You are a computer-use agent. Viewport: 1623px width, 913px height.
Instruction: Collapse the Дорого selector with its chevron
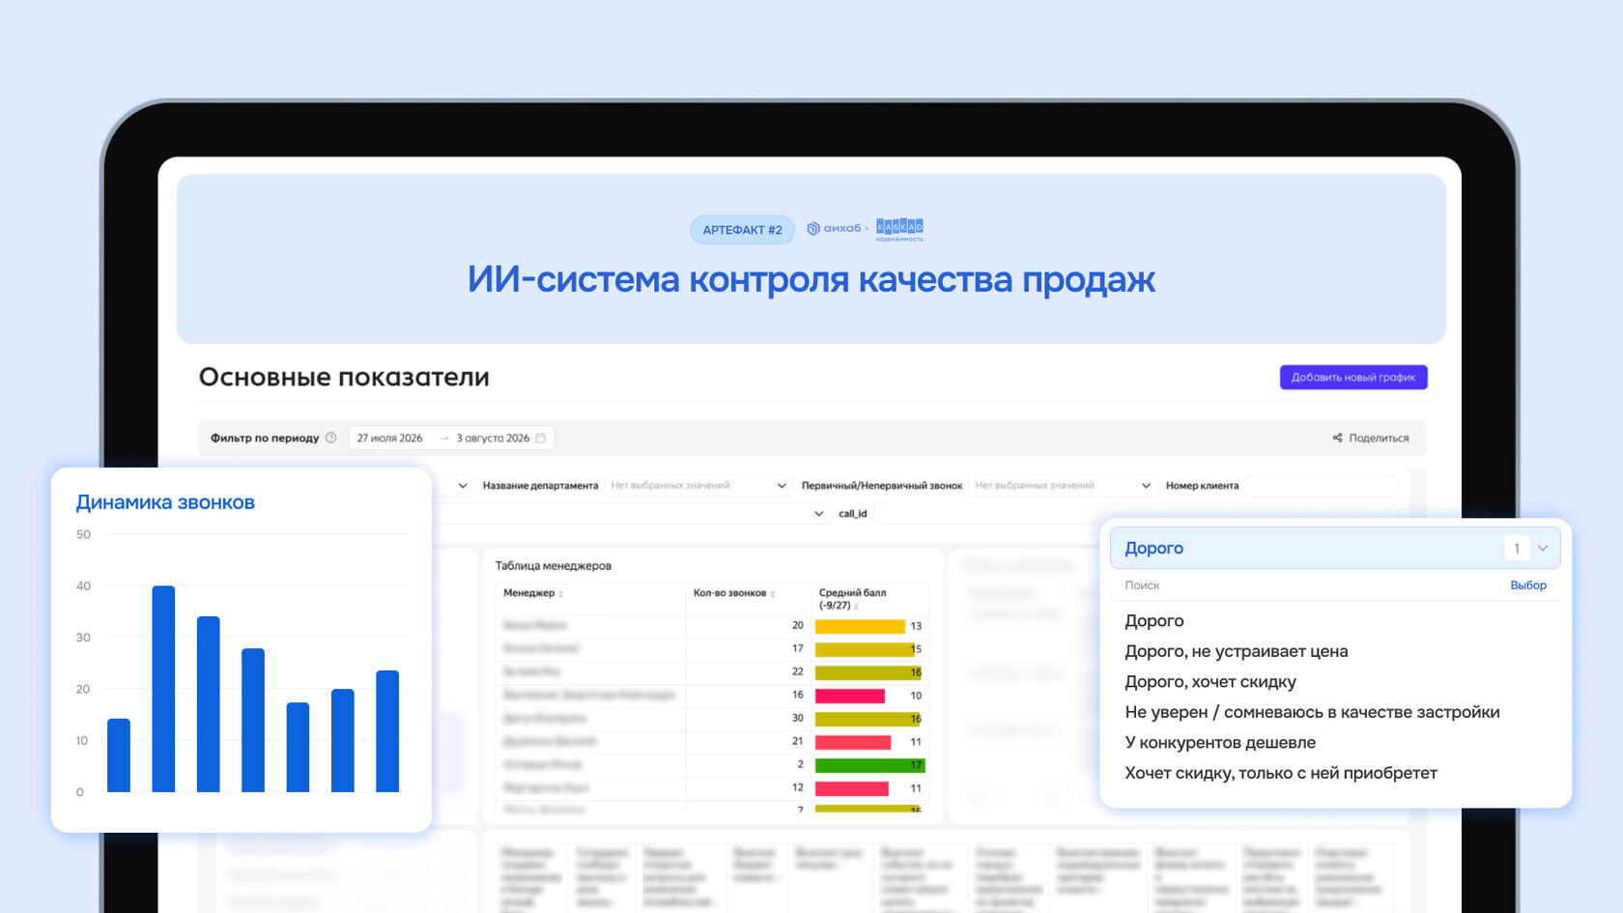pos(1543,548)
